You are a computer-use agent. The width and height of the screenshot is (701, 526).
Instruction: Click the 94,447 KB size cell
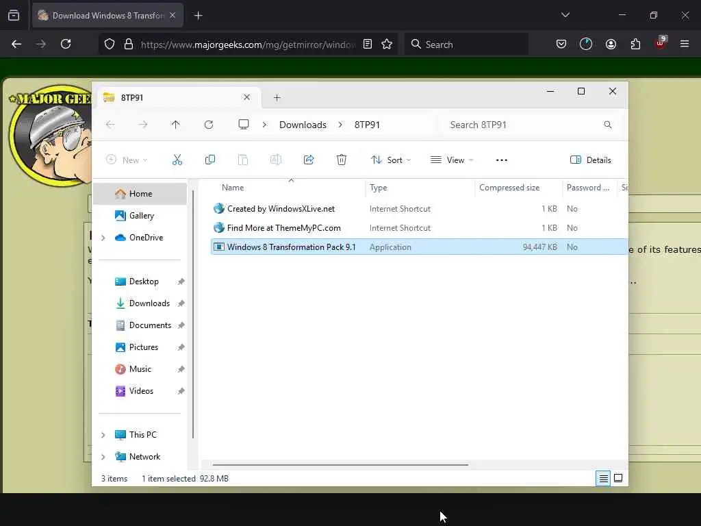click(x=539, y=247)
